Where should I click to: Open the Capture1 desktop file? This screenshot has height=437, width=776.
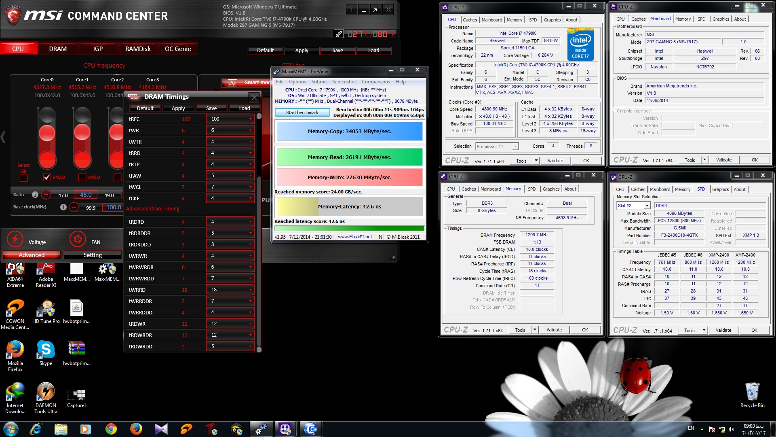[x=76, y=398]
